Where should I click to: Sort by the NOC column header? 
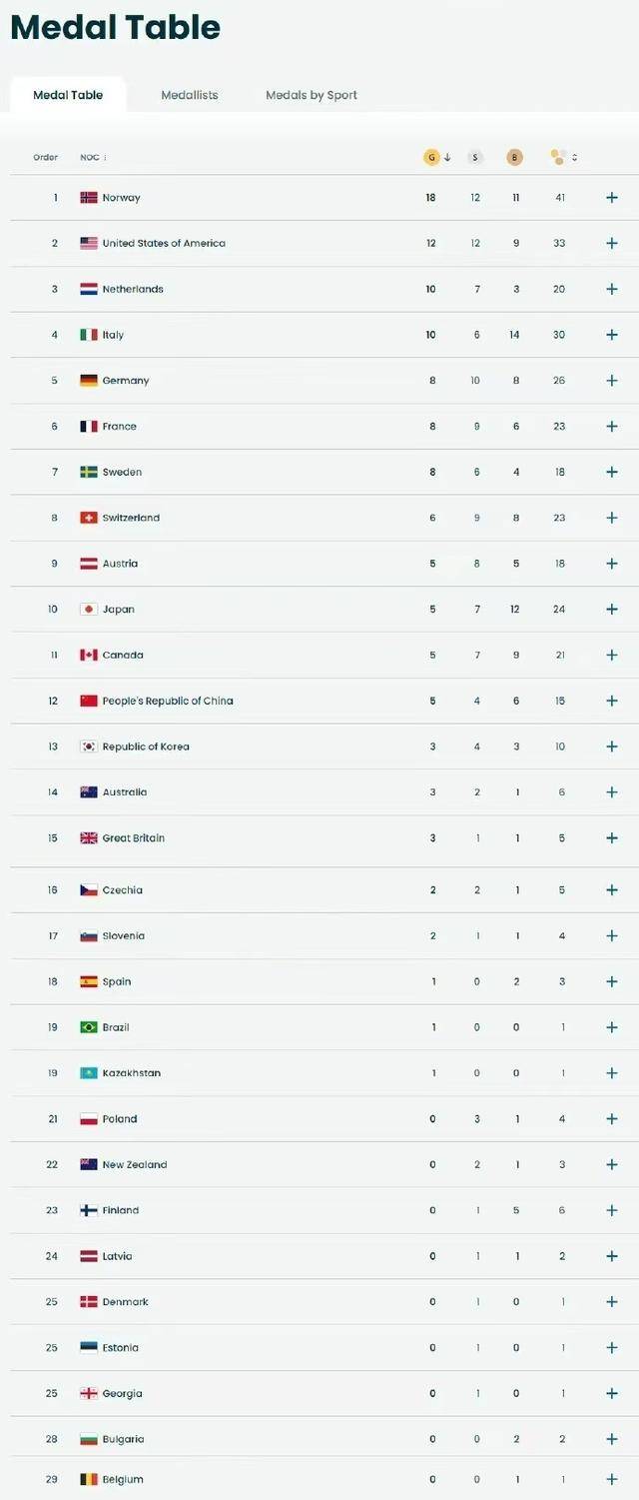click(92, 157)
